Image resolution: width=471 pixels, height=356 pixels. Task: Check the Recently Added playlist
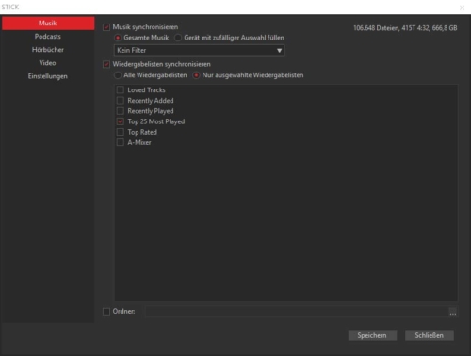(121, 101)
